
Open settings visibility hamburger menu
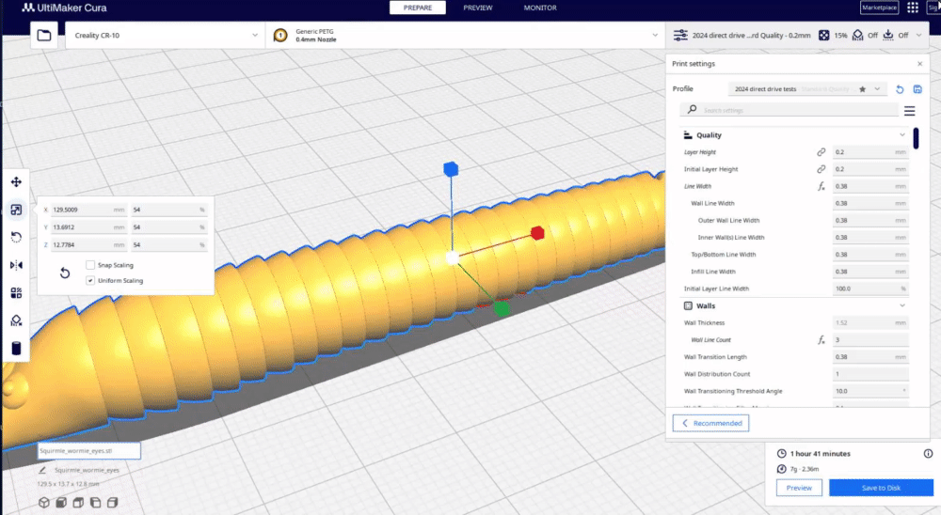910,111
